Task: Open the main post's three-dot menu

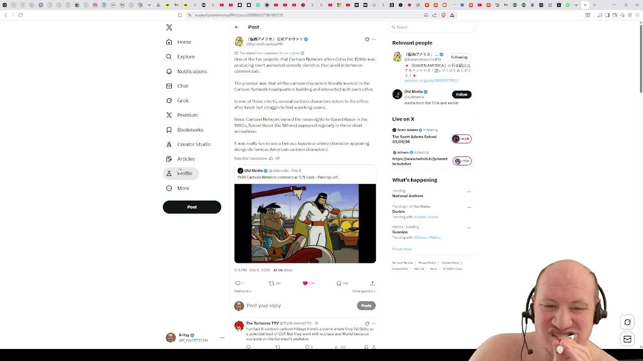Action: pyautogui.click(x=374, y=39)
